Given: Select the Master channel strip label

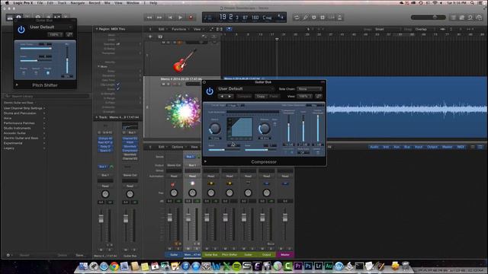Looking at the screenshot, I should tap(284, 254).
